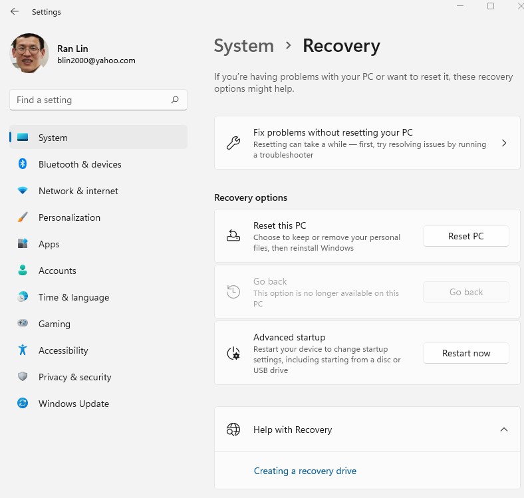This screenshot has width=524, height=498.
Task: Click the search magnifier icon
Action: click(x=175, y=100)
